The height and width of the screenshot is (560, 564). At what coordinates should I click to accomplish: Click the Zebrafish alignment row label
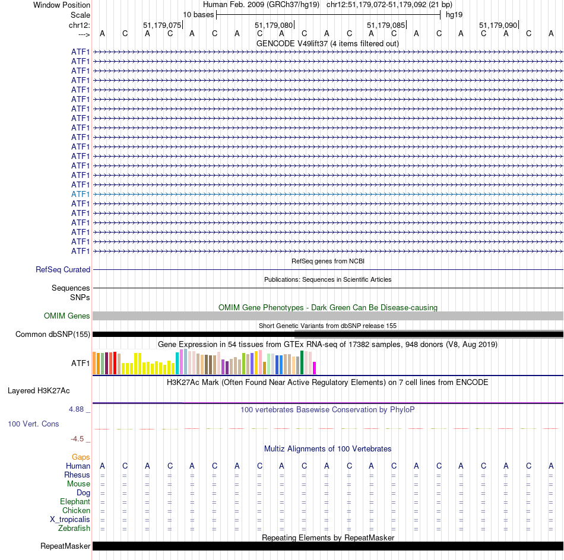pyautogui.click(x=74, y=528)
